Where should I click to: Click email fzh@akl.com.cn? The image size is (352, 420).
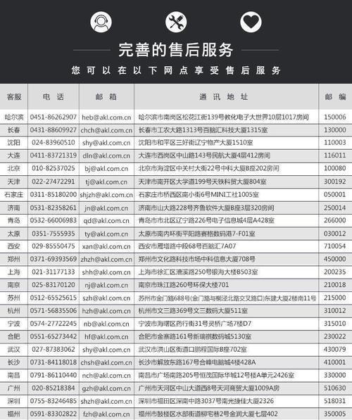pyautogui.click(x=106, y=414)
